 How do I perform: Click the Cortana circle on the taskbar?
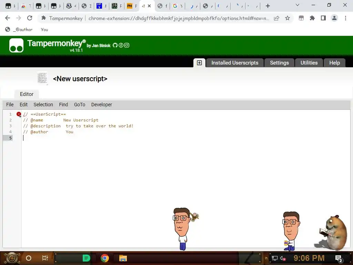click(x=29, y=258)
